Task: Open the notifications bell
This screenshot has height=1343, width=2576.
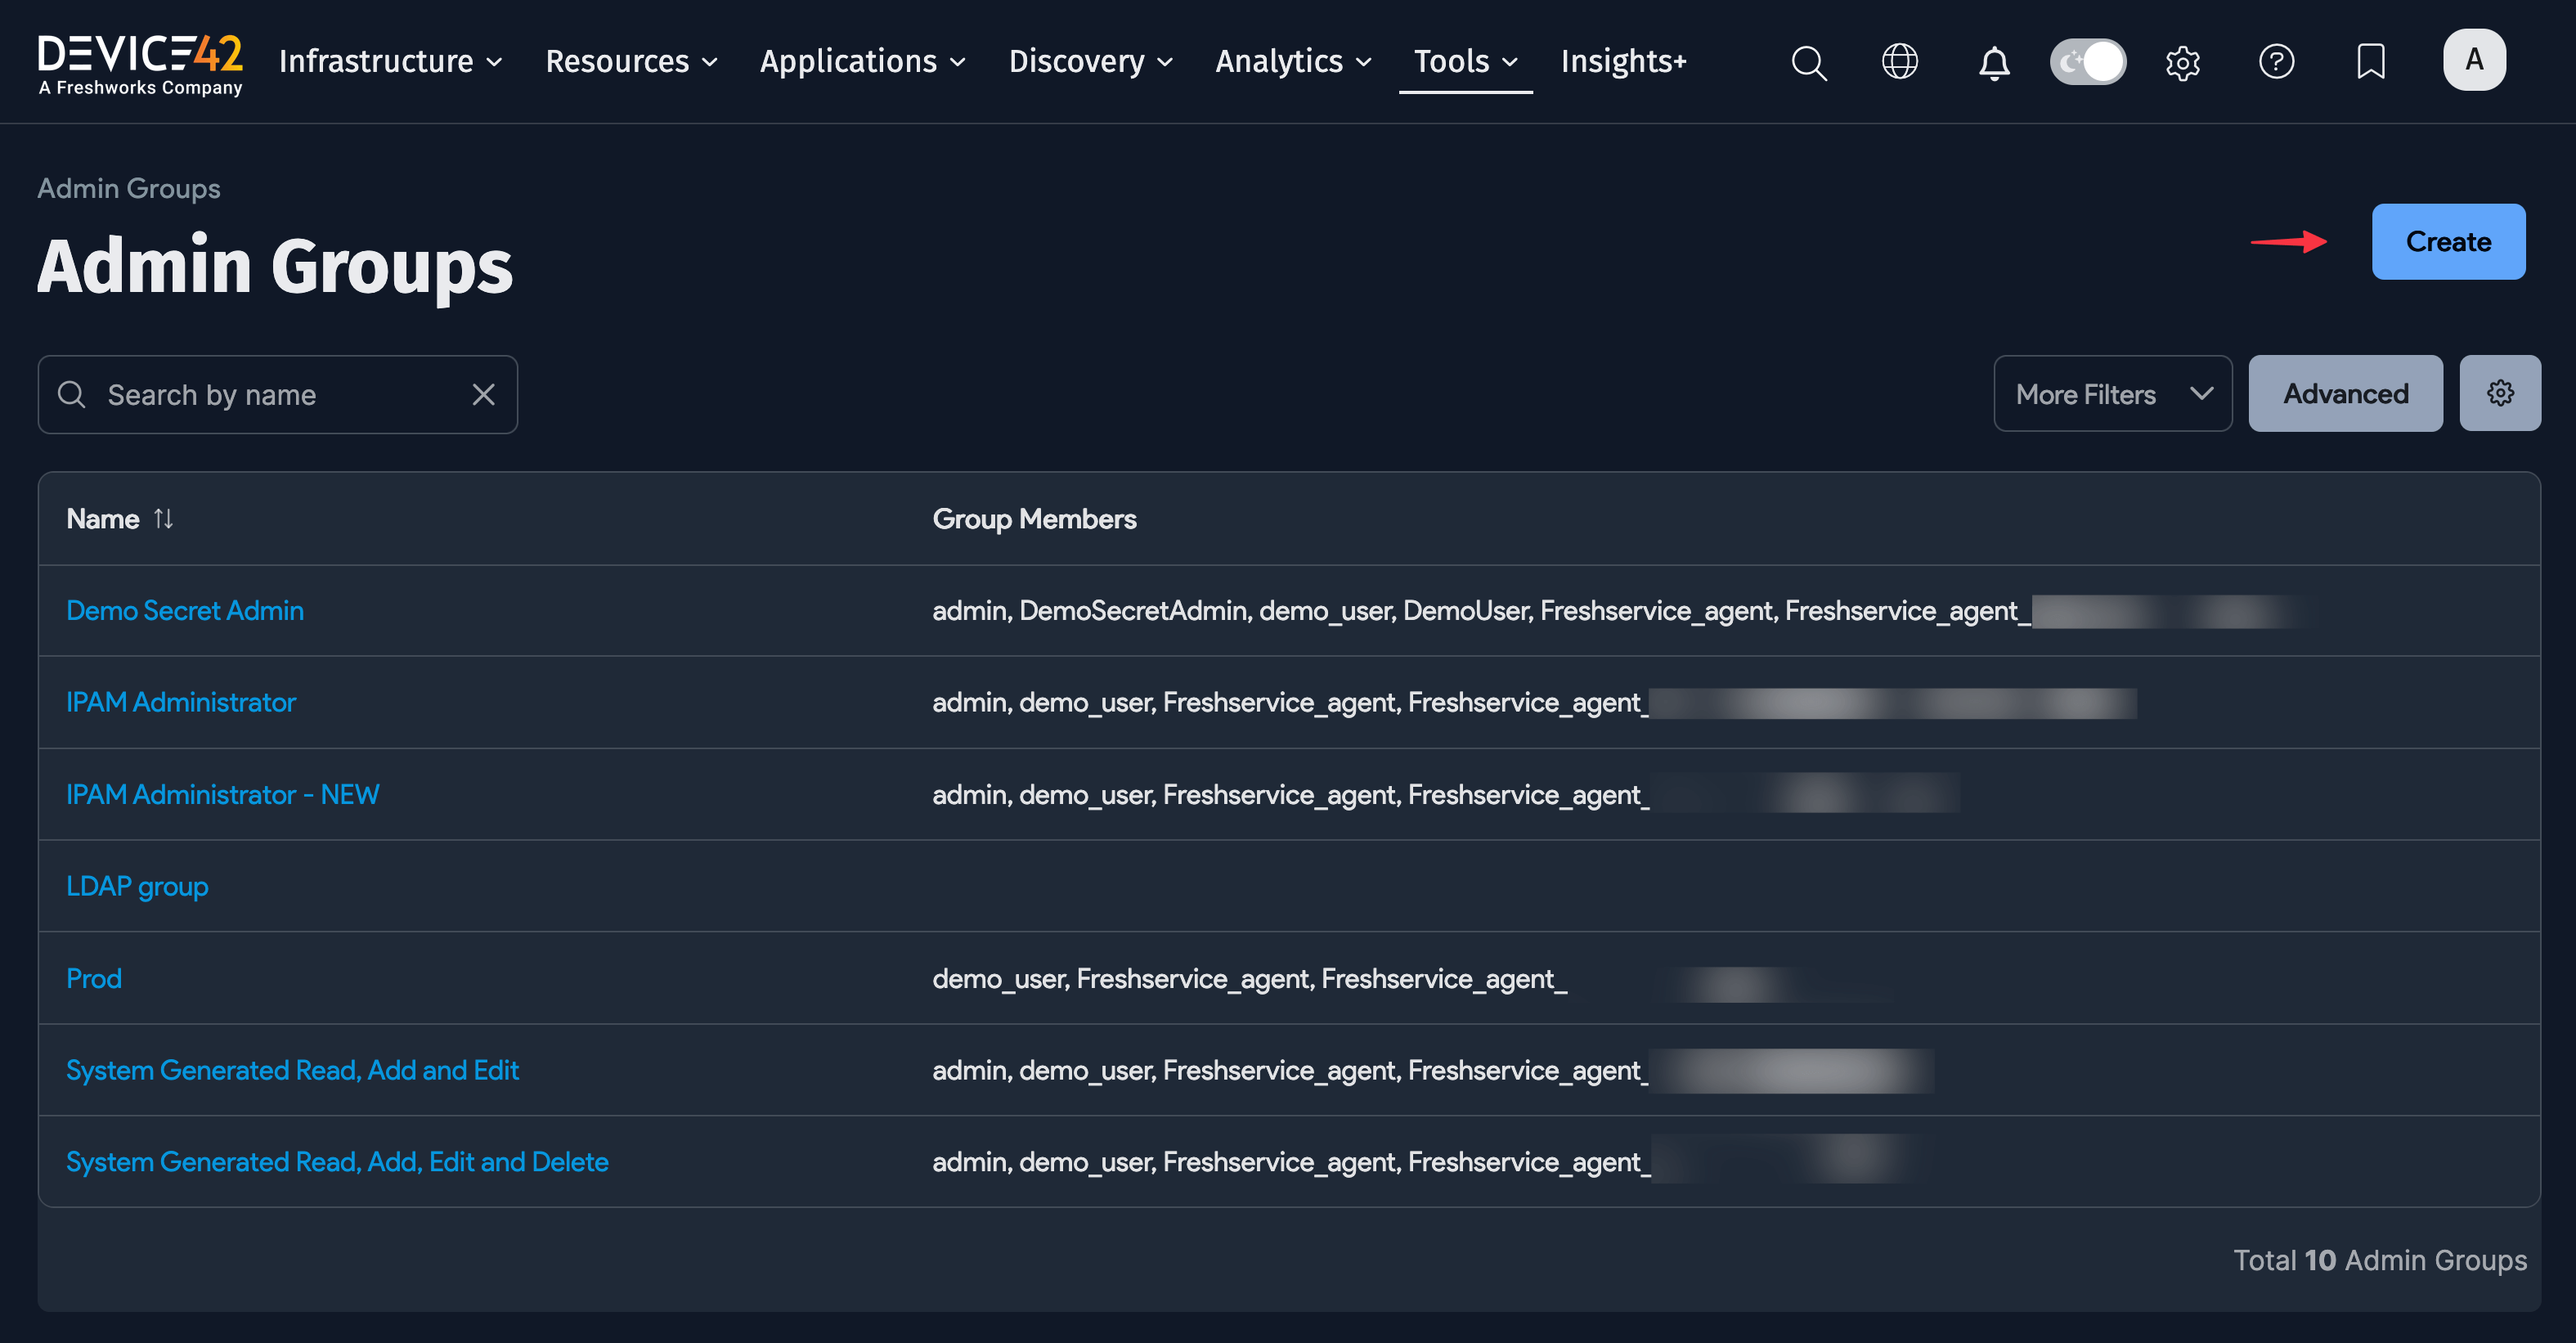Action: 1993,62
